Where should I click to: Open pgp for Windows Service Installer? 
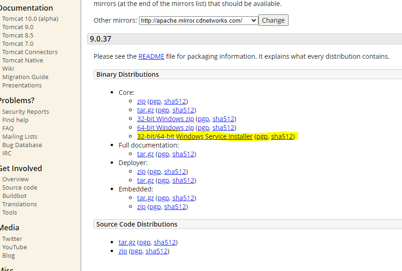pos(262,136)
